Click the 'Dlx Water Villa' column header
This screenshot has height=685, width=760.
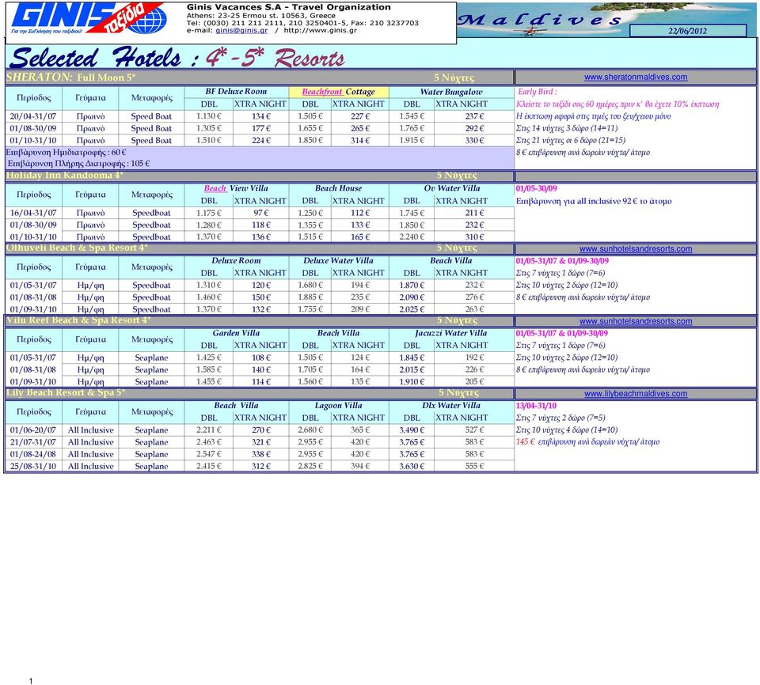(451, 406)
